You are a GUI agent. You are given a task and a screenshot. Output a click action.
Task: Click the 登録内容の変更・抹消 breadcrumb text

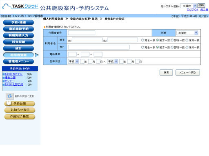click(x=84, y=19)
